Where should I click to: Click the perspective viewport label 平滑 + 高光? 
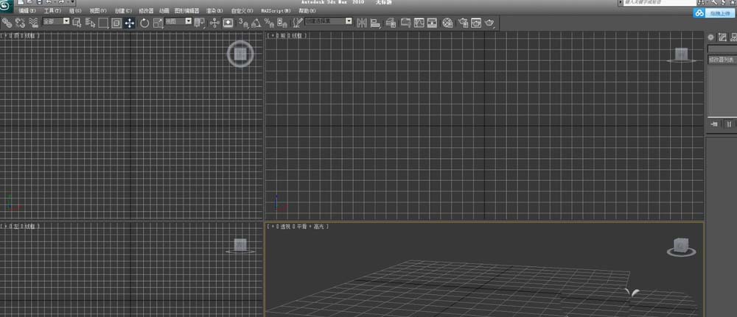point(312,227)
